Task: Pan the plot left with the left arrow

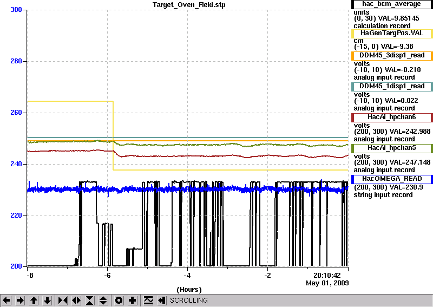Action: (x=6, y=301)
